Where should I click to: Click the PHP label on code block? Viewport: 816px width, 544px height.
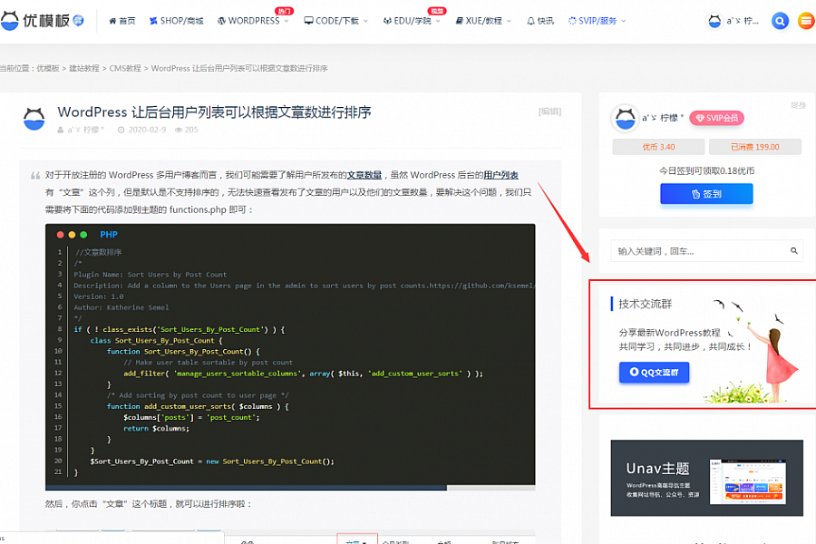pyautogui.click(x=109, y=235)
